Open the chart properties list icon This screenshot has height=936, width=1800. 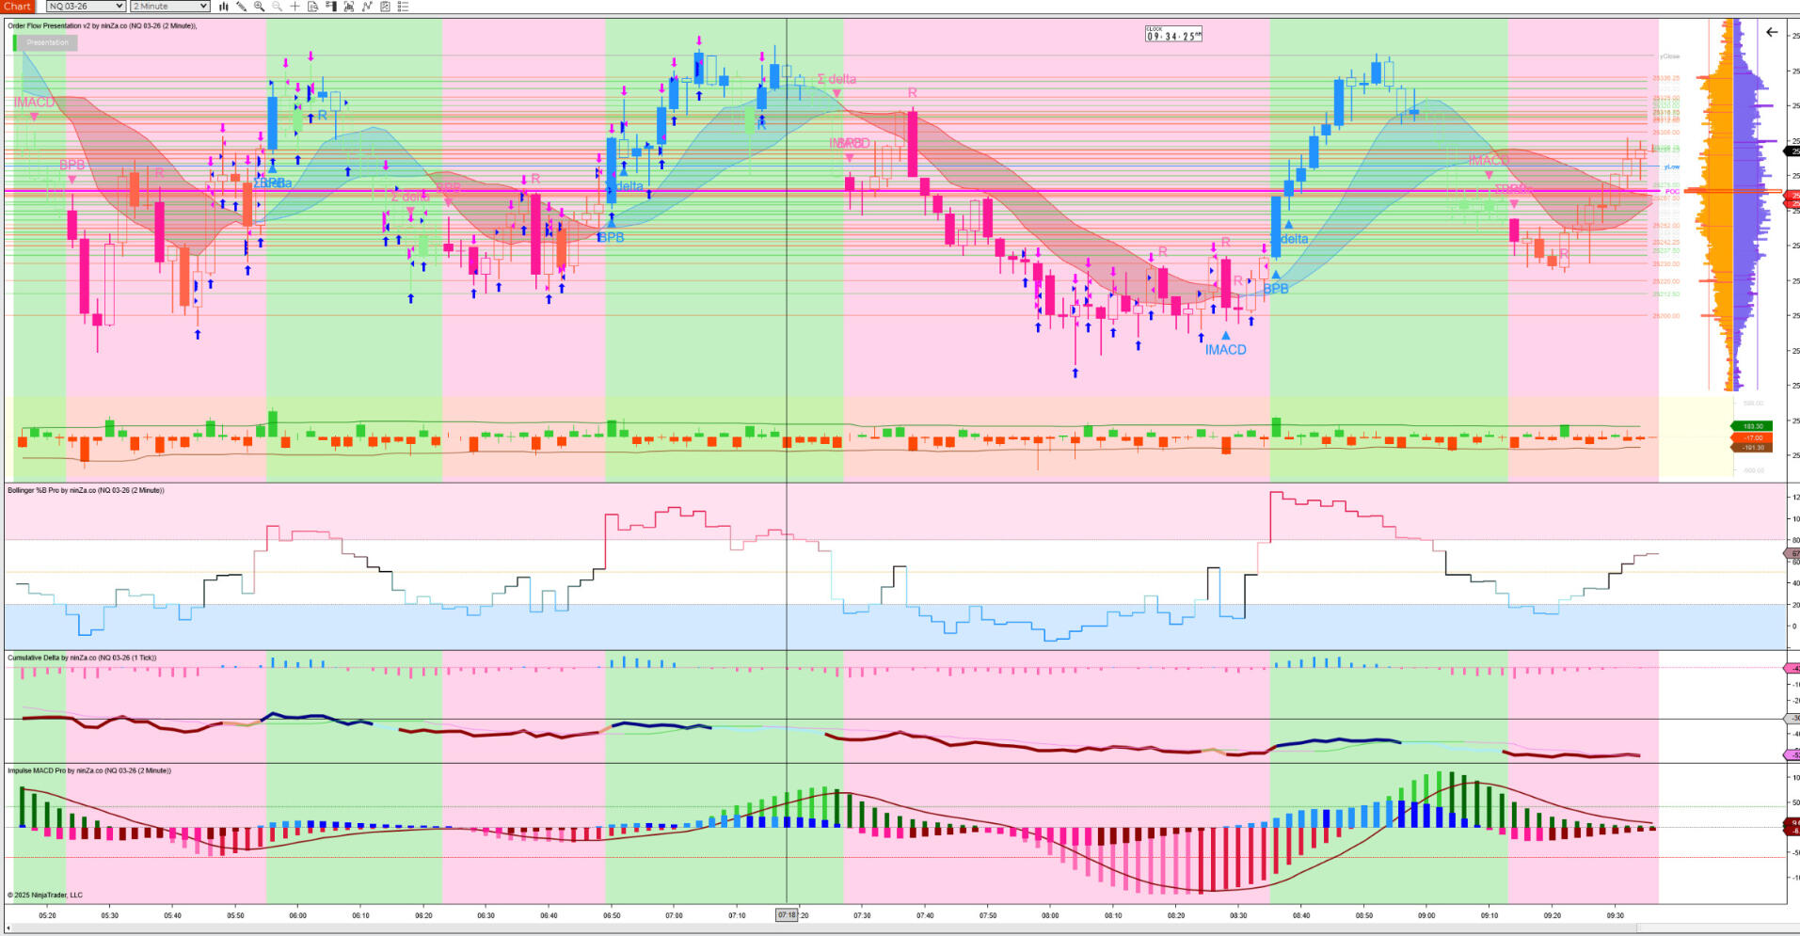click(403, 7)
